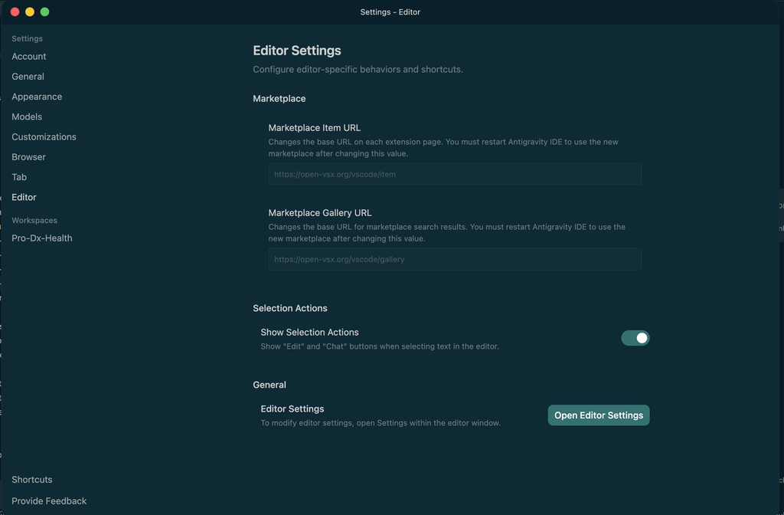Click the Settings sidebar header

tap(27, 38)
